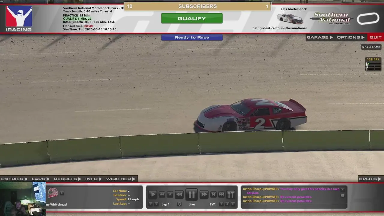Step forward one frame in replay
This screenshot has height=216, width=384.
213,194
